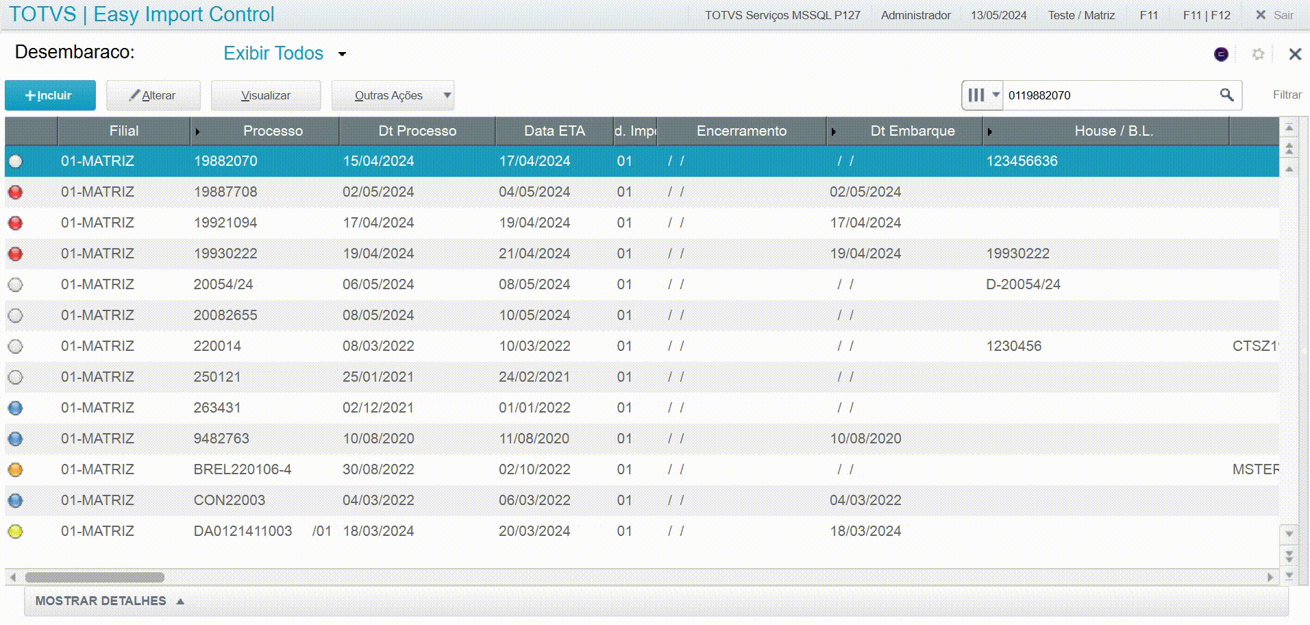1310x625 pixels.
Task: Click yellow status icon of process DA0121411003
Action: [15, 531]
